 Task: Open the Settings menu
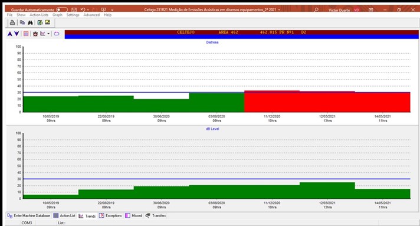[x=73, y=15]
